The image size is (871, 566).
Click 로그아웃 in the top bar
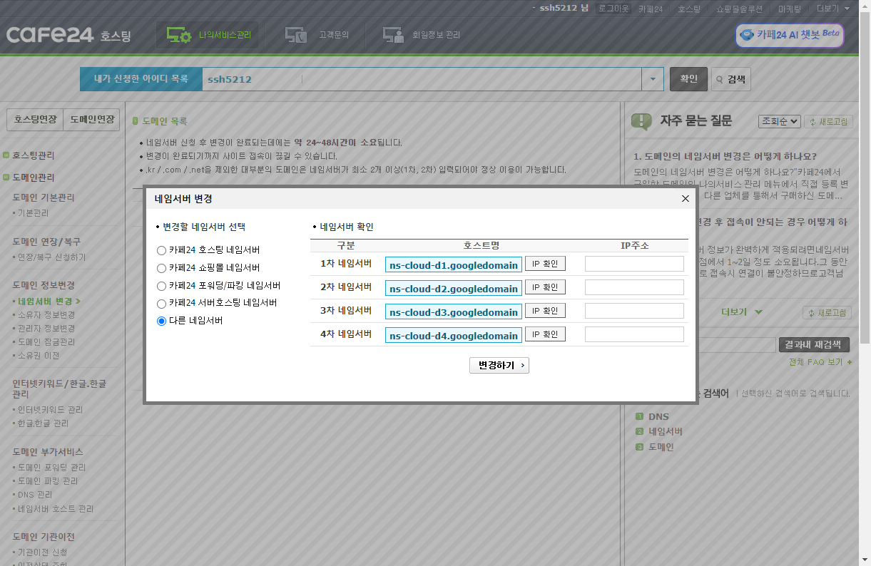[x=613, y=9]
